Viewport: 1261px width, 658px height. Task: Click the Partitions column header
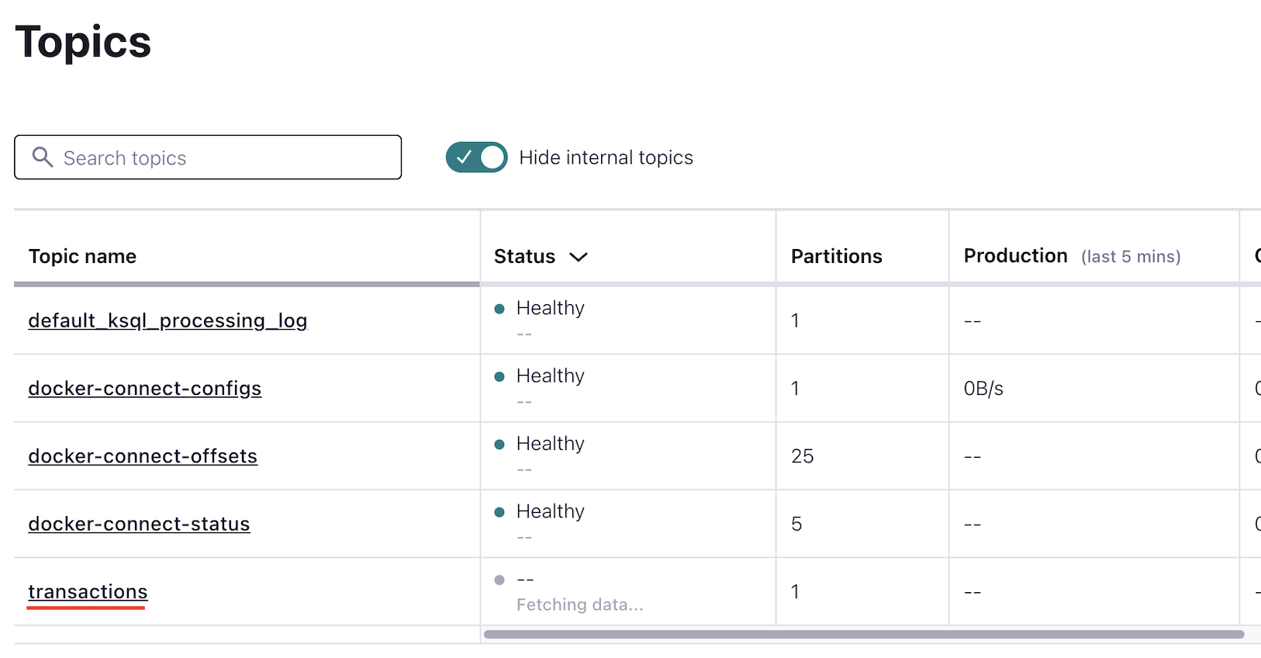(836, 257)
